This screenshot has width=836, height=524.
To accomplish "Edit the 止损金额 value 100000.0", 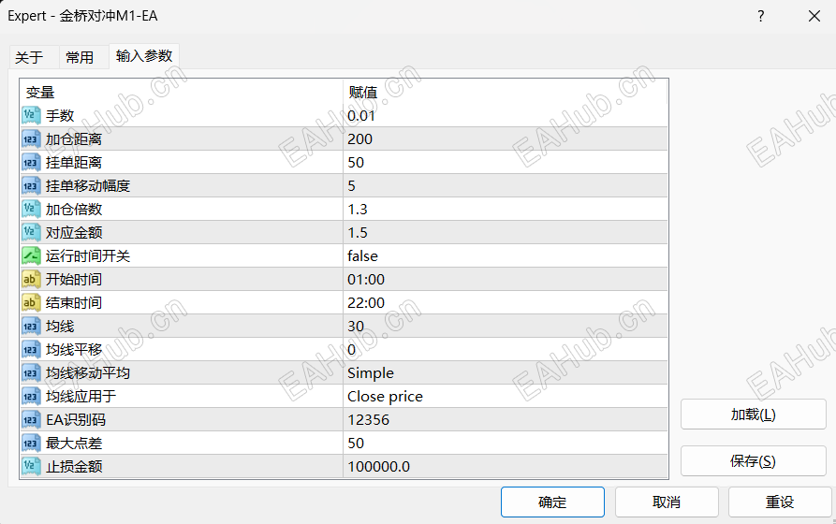I will point(505,466).
